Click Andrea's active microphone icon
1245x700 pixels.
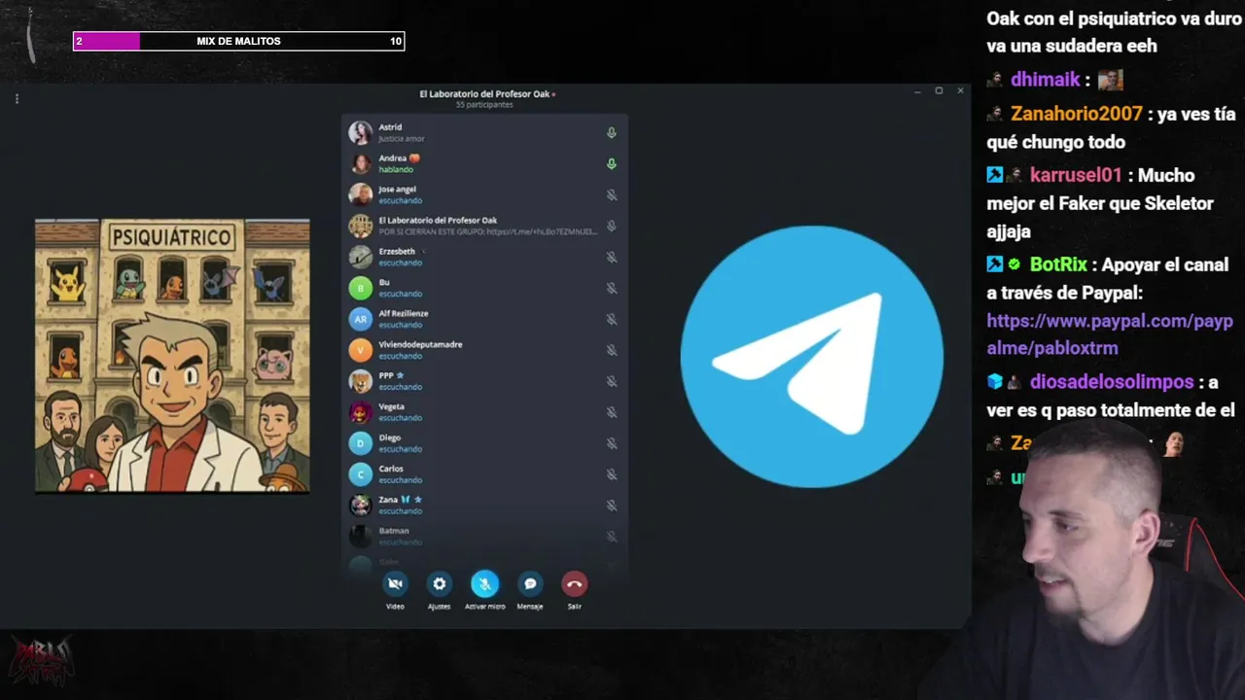click(612, 164)
